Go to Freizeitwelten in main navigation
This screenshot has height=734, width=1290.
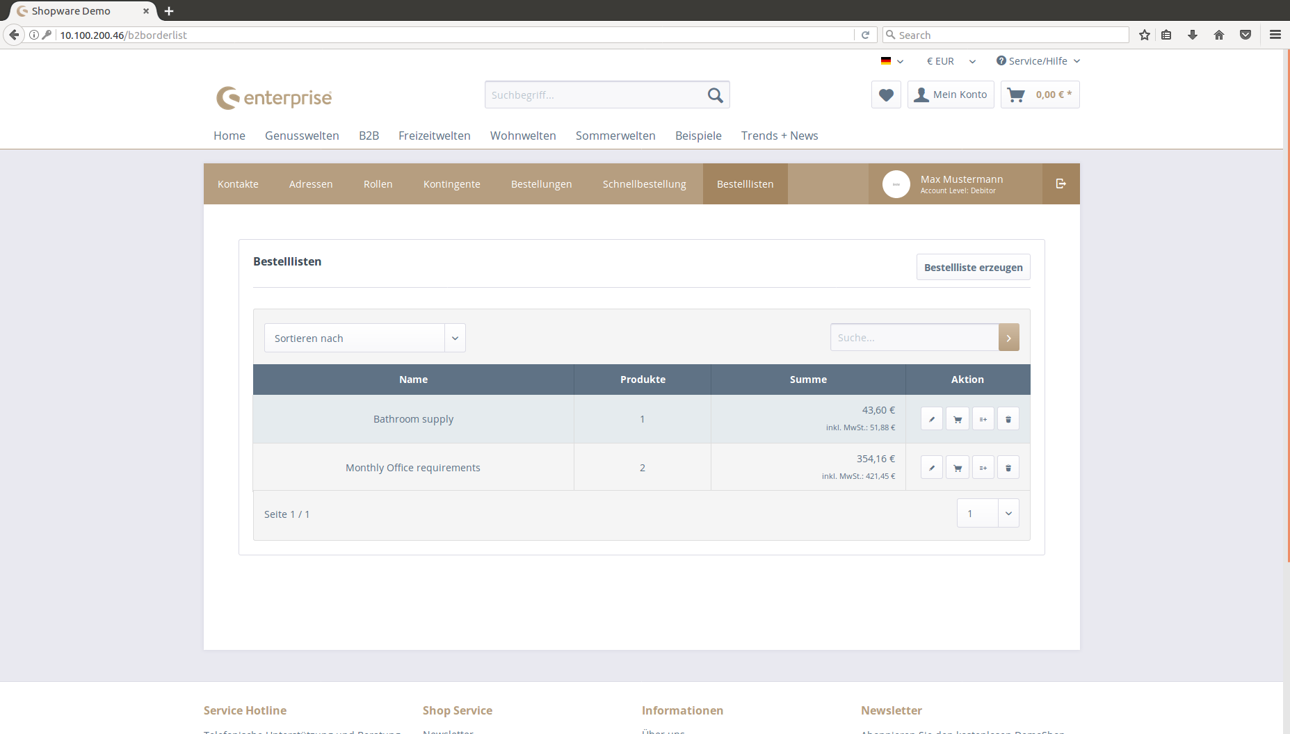[x=434, y=136]
